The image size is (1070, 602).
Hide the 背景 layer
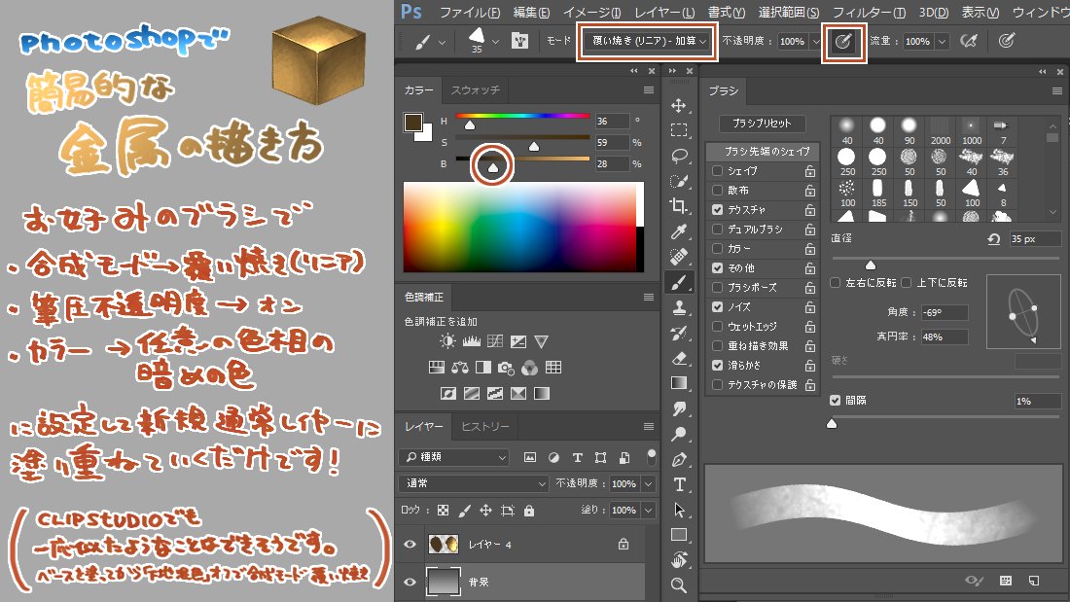coord(410,582)
